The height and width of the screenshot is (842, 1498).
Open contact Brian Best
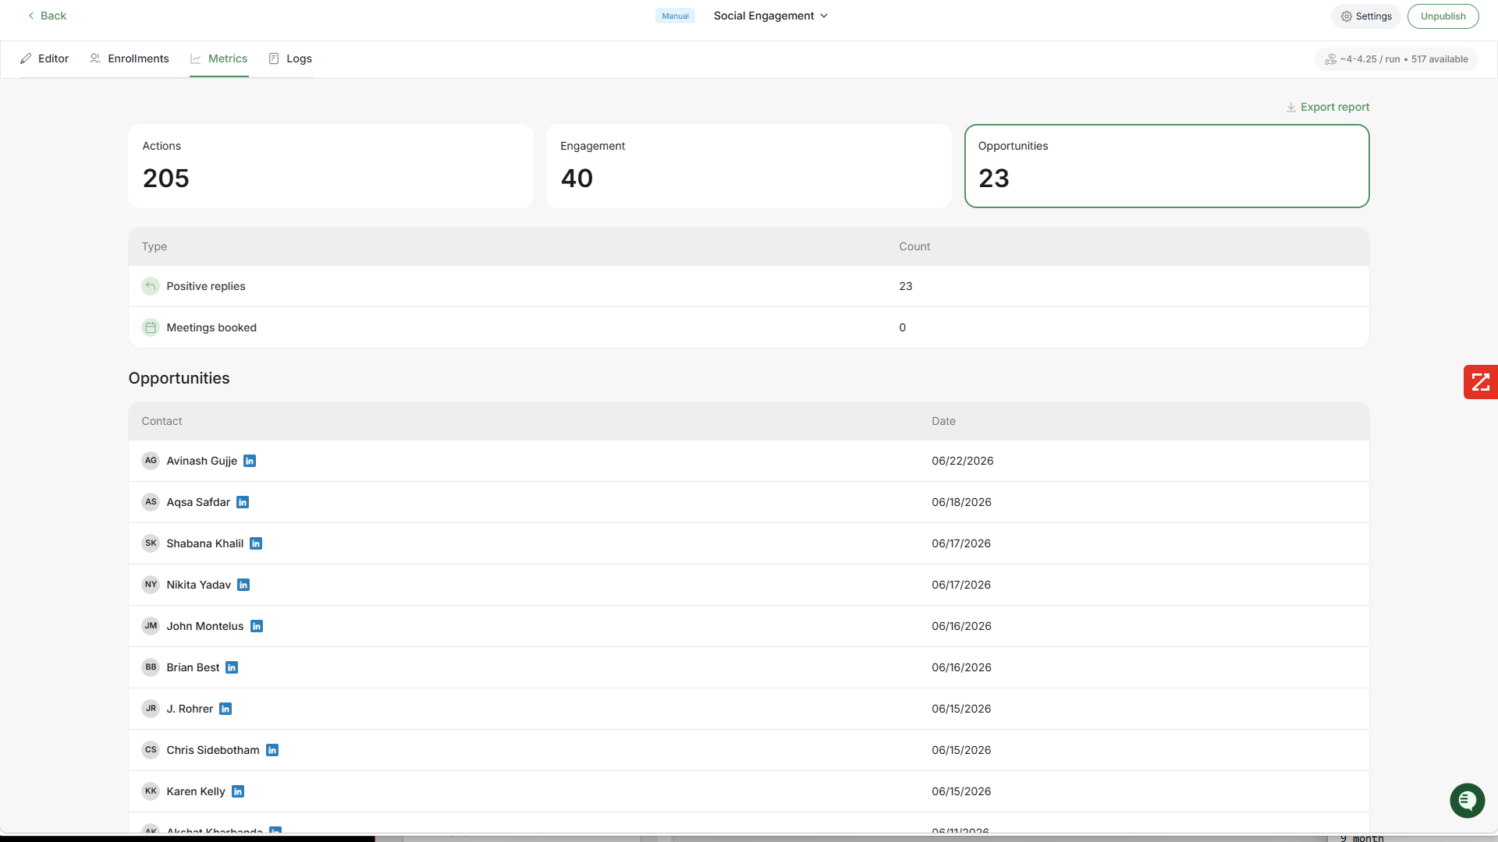[193, 667]
